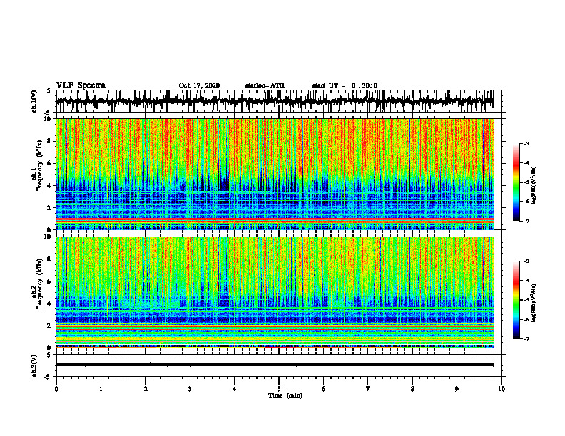Select the "8" tick on the time axis
The height and width of the screenshot is (436, 565).
412,389
